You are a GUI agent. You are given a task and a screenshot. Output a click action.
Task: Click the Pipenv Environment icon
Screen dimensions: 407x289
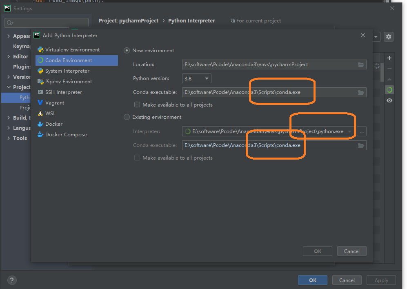(40, 82)
